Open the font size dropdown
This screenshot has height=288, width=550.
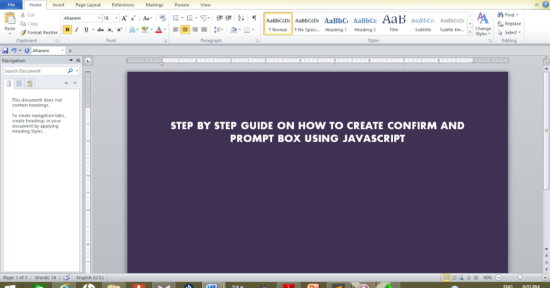tap(117, 18)
